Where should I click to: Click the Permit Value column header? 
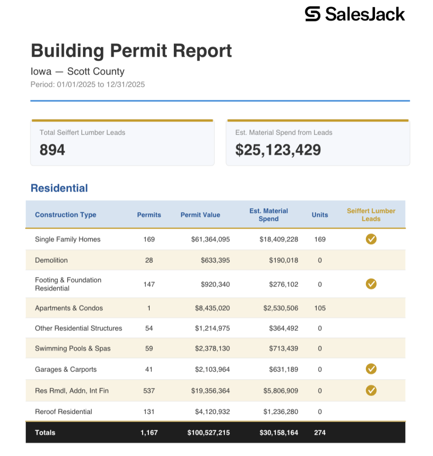point(200,215)
